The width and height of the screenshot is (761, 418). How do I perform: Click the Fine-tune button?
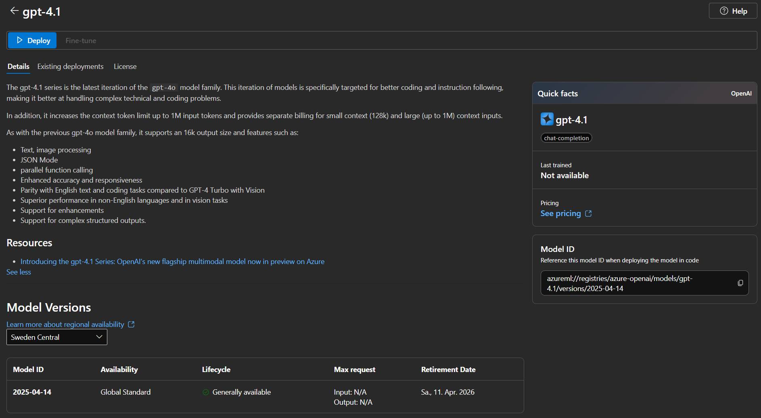(x=81, y=40)
